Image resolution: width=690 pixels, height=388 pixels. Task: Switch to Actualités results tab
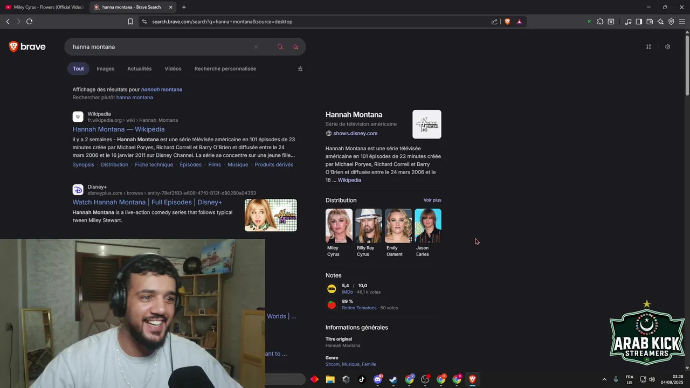pos(140,68)
